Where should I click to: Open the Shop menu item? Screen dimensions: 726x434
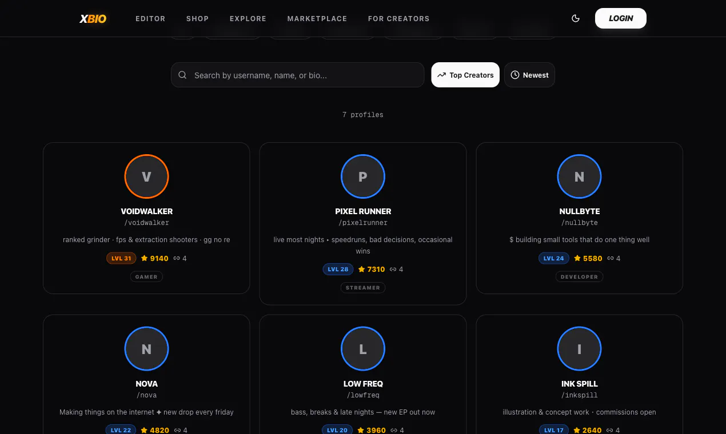(x=197, y=18)
